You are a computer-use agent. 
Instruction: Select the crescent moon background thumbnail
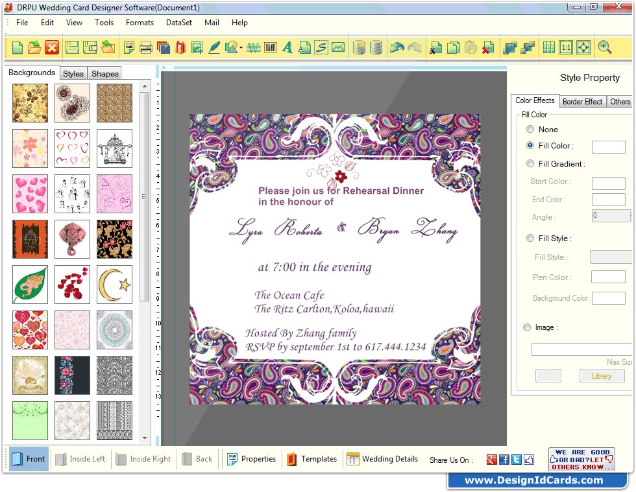pyautogui.click(x=114, y=285)
